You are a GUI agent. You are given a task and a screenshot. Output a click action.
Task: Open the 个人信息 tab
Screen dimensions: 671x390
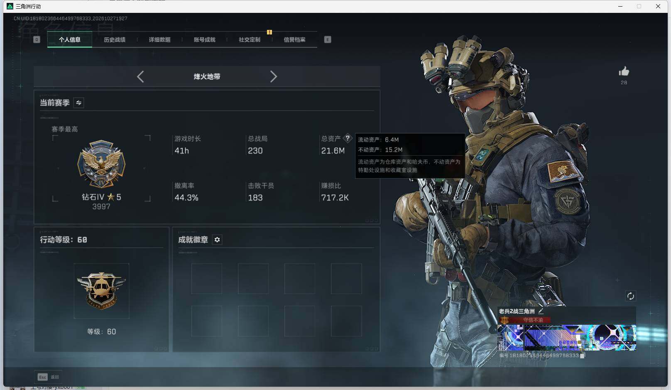pyautogui.click(x=70, y=39)
